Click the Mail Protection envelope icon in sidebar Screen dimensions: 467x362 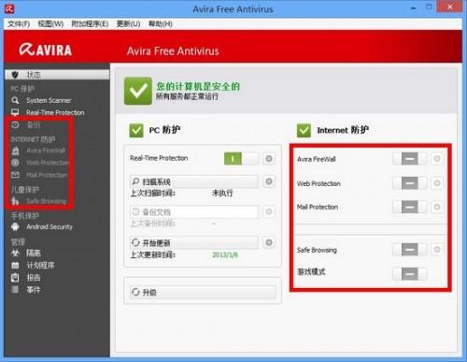(x=15, y=175)
